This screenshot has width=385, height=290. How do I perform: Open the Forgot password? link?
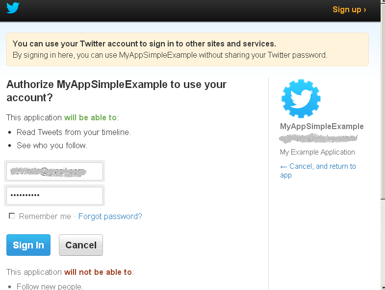point(110,216)
